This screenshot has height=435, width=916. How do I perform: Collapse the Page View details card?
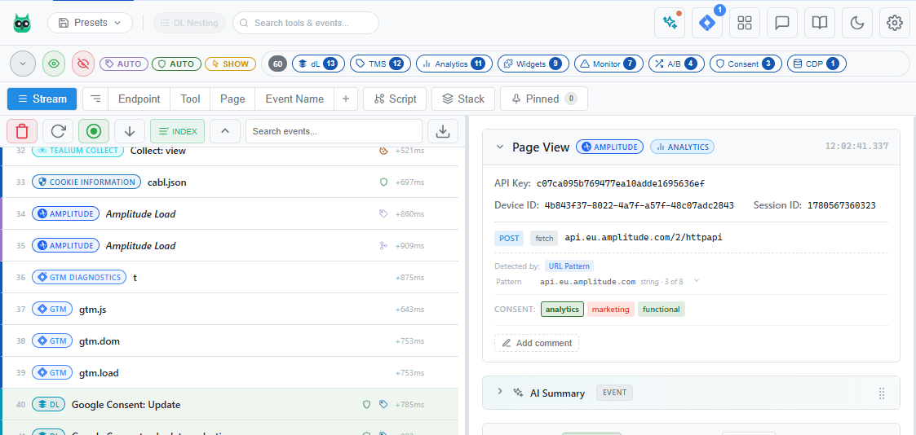click(x=500, y=147)
